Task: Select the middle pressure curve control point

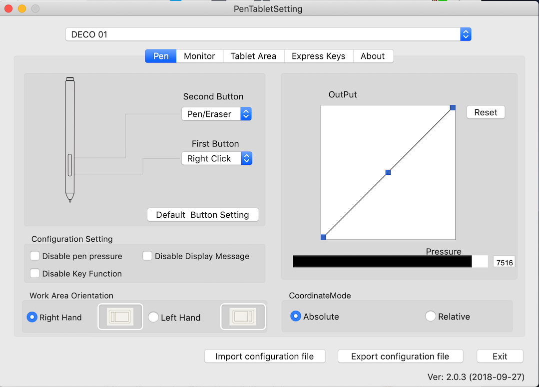Action: [x=388, y=172]
